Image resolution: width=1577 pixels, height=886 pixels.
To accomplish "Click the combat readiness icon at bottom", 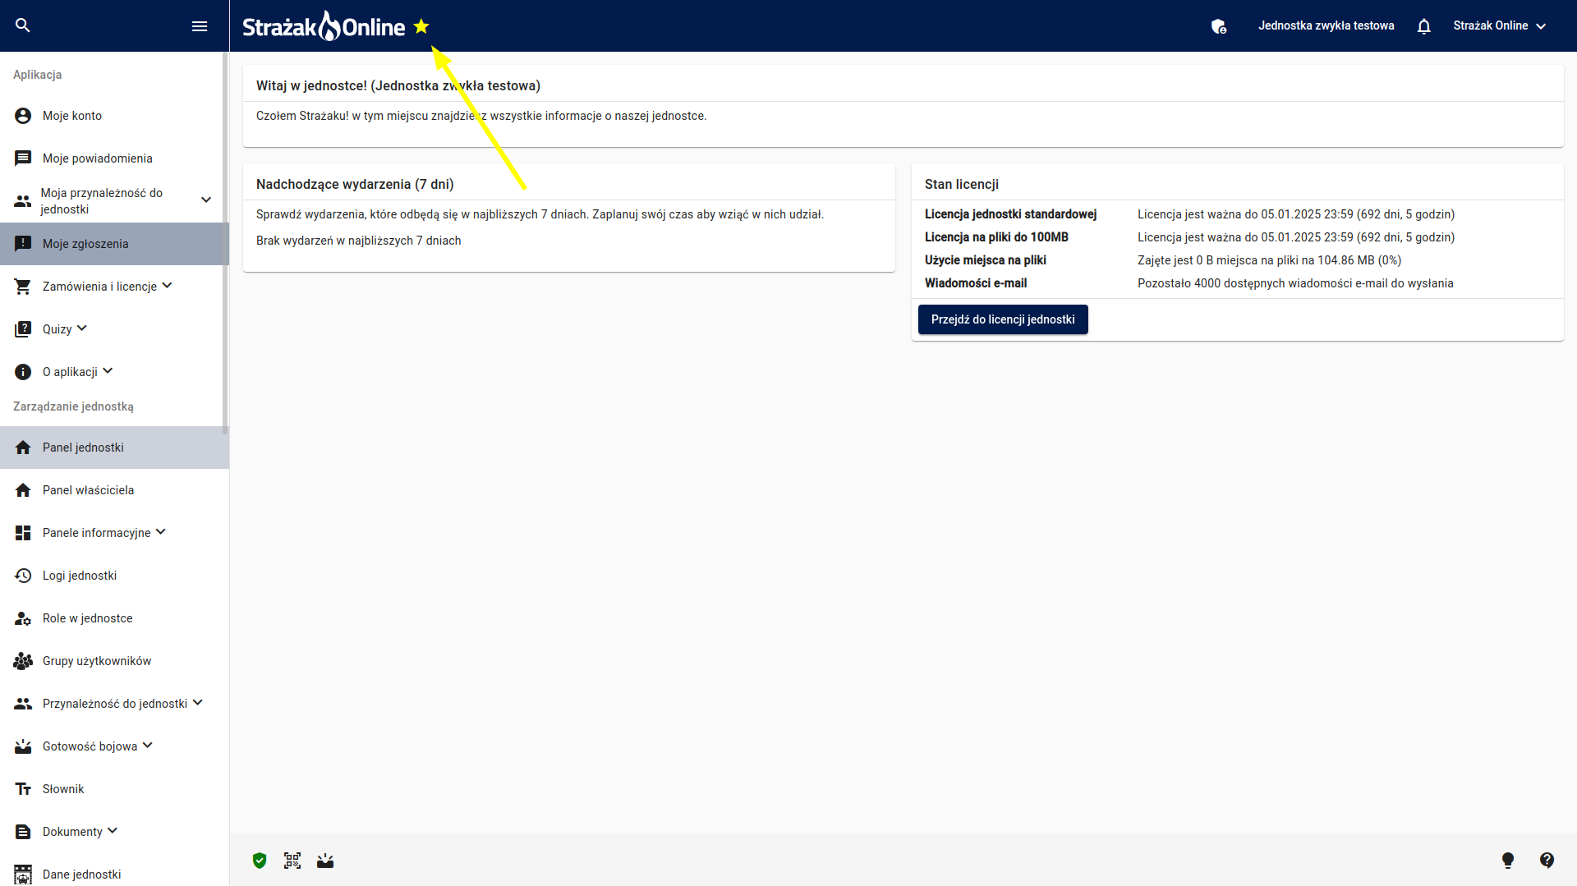I will click(x=325, y=861).
